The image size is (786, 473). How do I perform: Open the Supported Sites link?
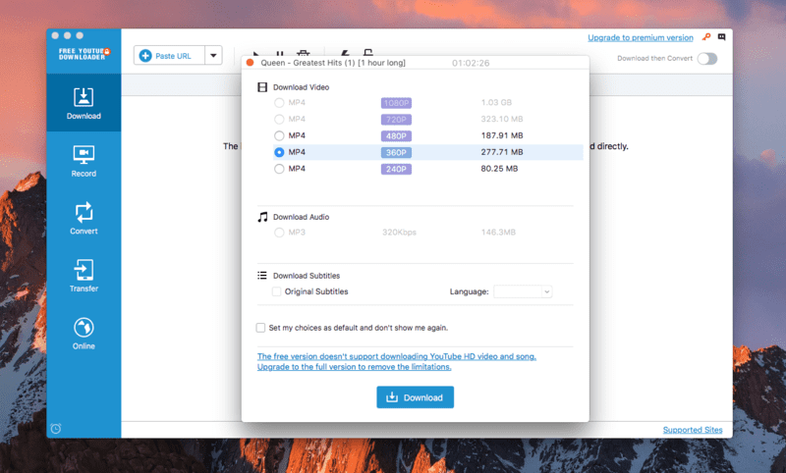[x=693, y=430]
